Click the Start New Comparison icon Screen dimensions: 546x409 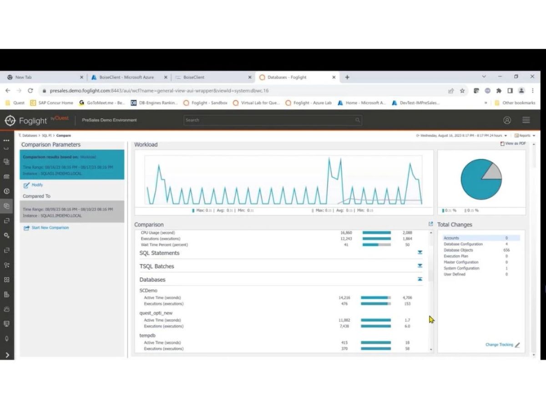pyautogui.click(x=26, y=228)
